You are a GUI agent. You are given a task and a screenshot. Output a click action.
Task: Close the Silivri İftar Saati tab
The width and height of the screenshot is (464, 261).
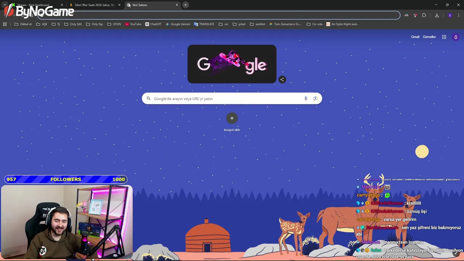(119, 5)
